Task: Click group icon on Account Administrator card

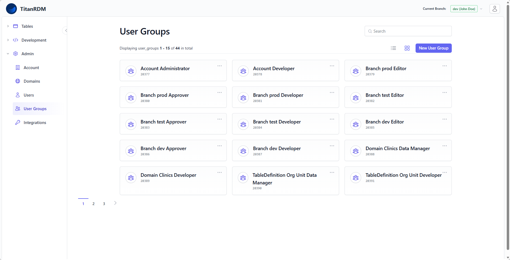Action: point(131,71)
